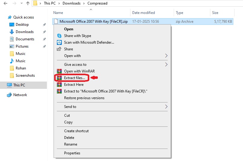The image size is (243, 161).
Task: Select 'Downloads' in the address breadcrumb
Action: [72, 3]
